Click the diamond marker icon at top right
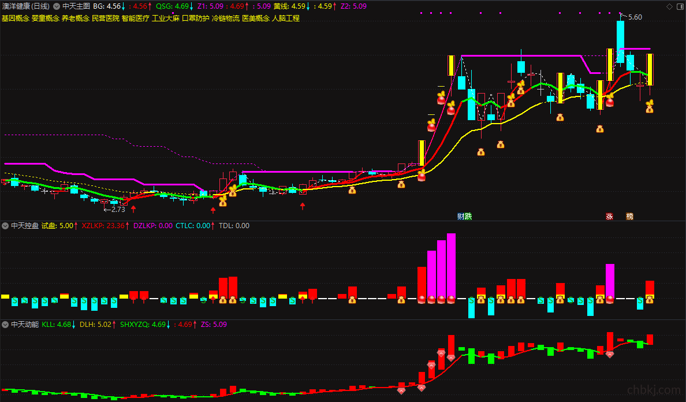Image resolution: width=686 pixels, height=402 pixels. click(669, 6)
